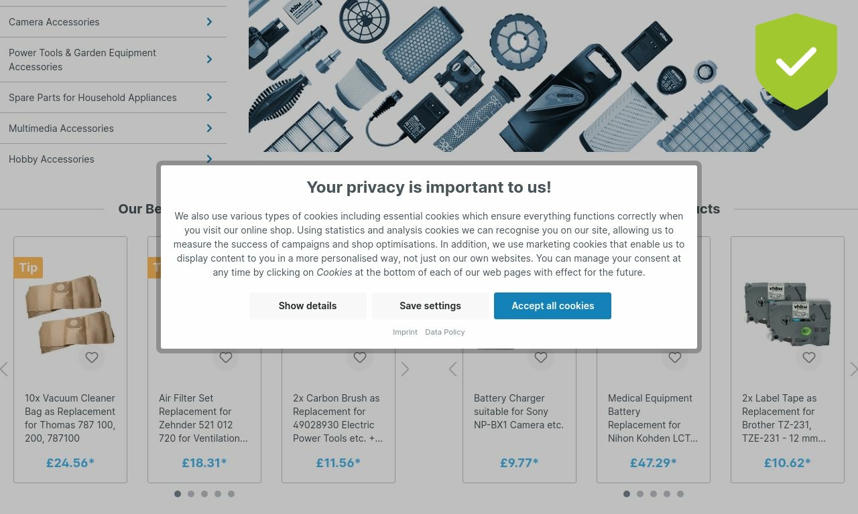Advance right carousel with next arrow
This screenshot has width=858, height=514.
click(853, 369)
